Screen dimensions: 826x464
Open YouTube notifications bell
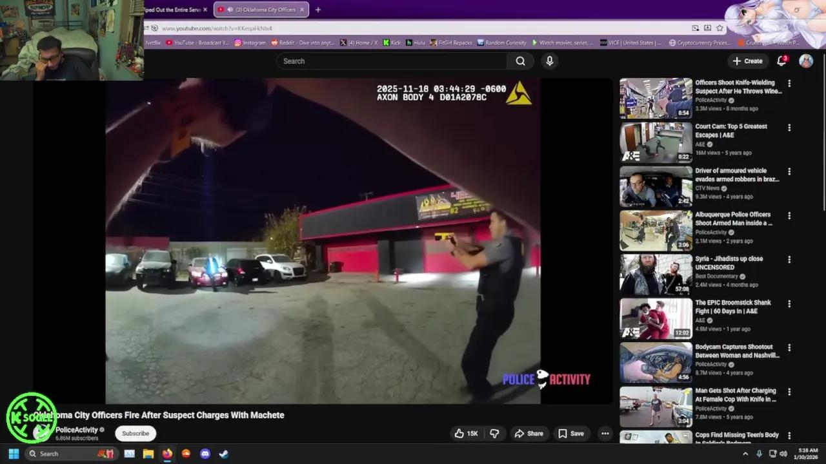[x=781, y=61]
